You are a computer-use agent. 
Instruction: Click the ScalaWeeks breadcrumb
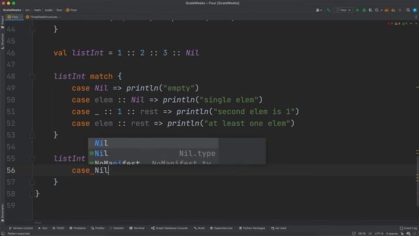12,10
